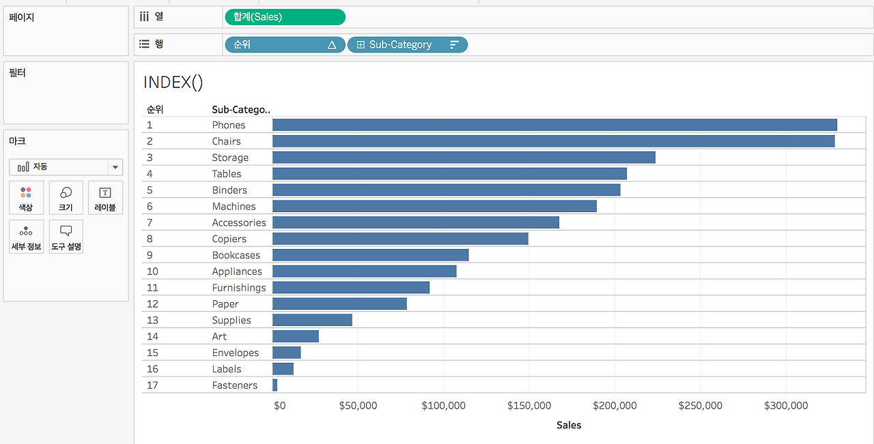Click rank number 17 in 순위 column

coord(152,385)
